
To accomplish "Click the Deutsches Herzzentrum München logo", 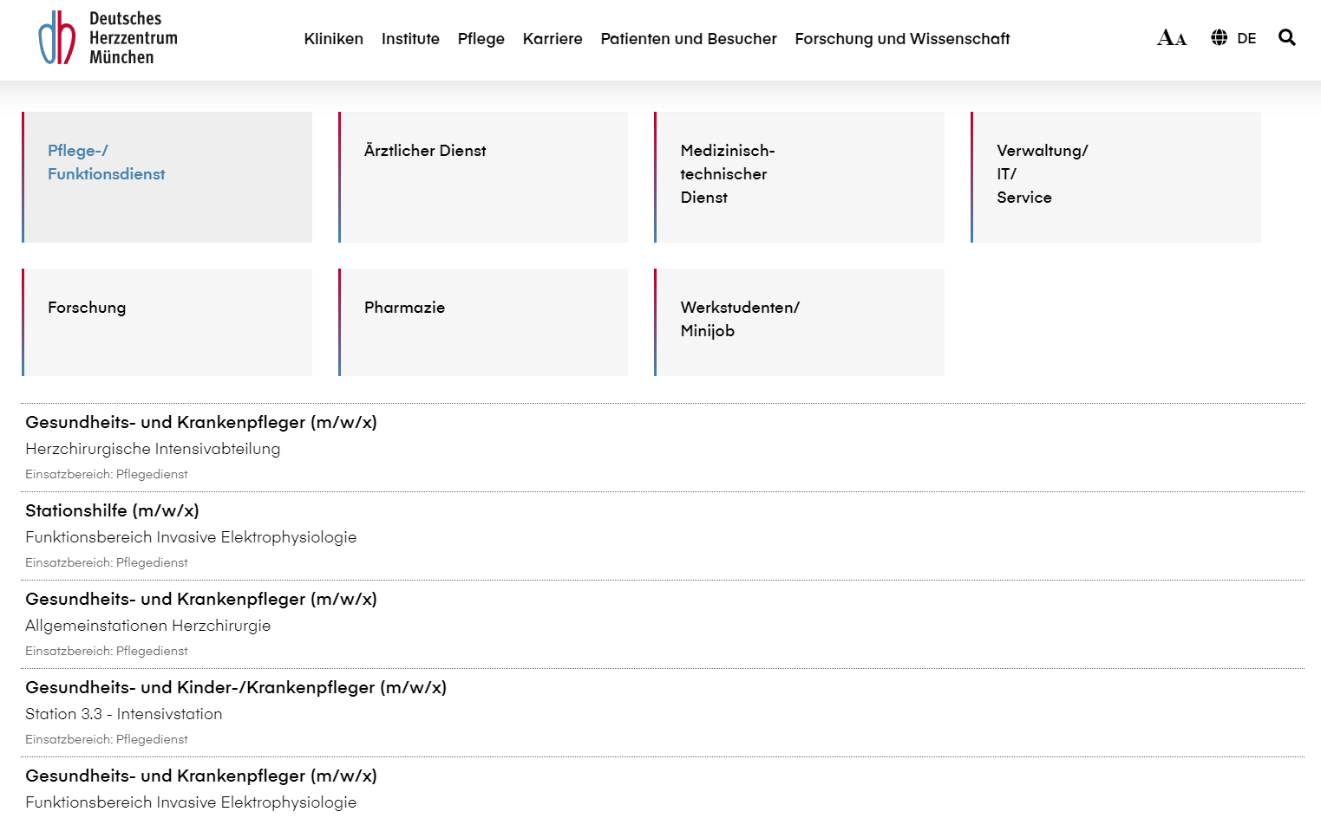I will pyautogui.click(x=108, y=38).
